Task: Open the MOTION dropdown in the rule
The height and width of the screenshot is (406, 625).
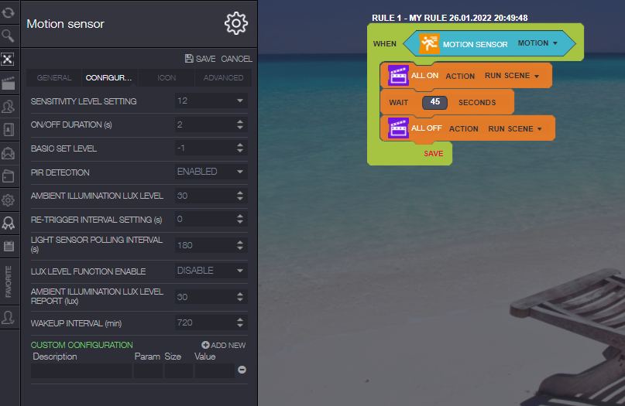Action: click(x=537, y=44)
